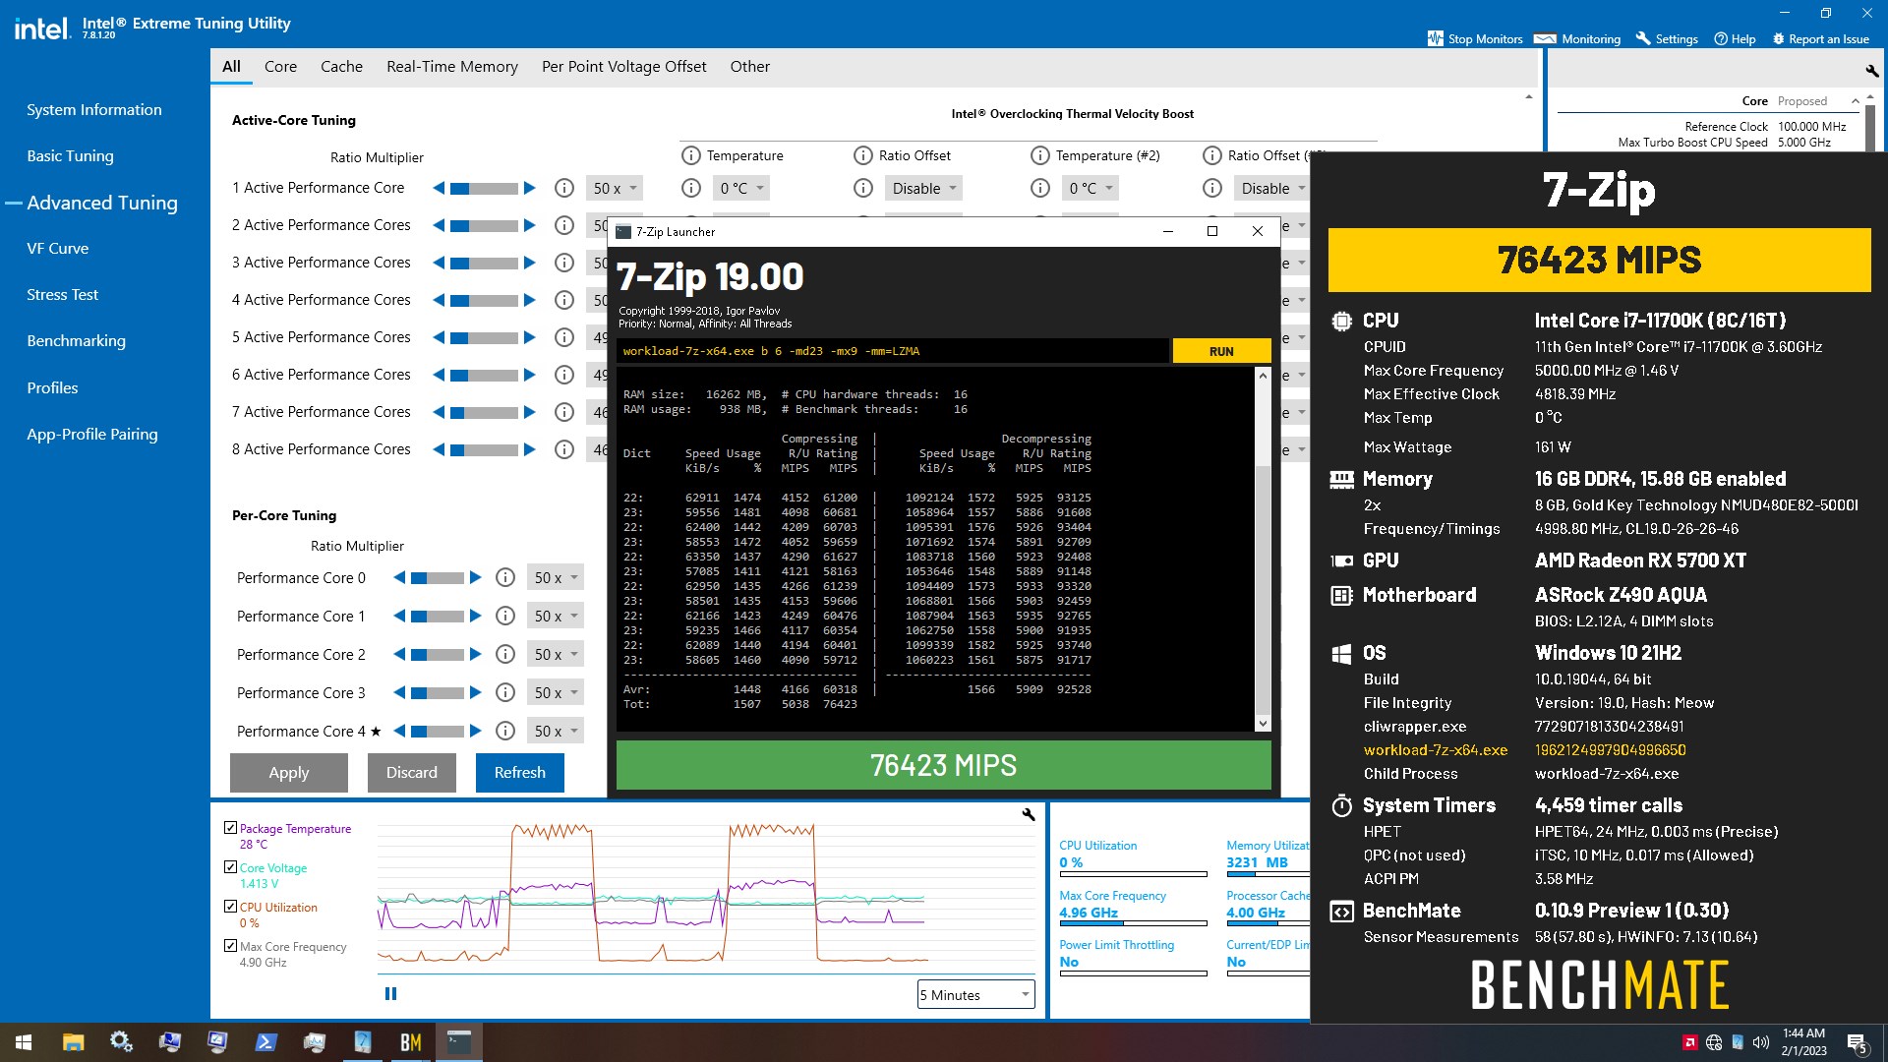Viewport: 1888px width, 1062px height.
Task: Open the Help toolbar item
Action: pyautogui.click(x=1735, y=39)
